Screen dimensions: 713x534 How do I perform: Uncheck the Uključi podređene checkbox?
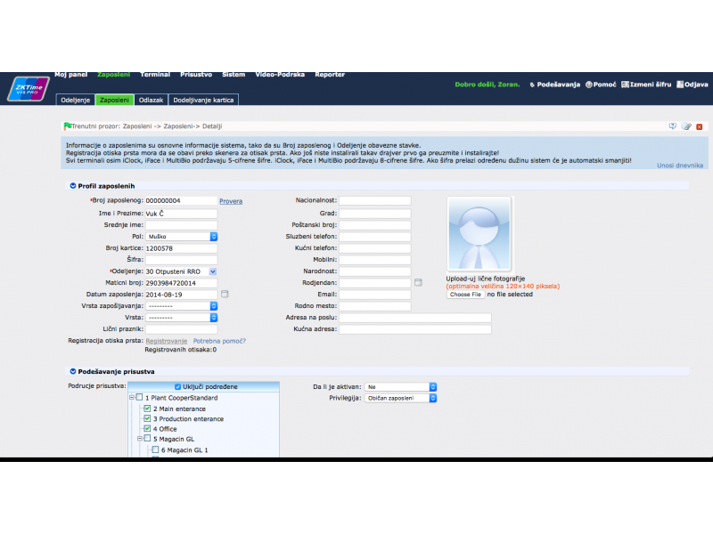(178, 386)
